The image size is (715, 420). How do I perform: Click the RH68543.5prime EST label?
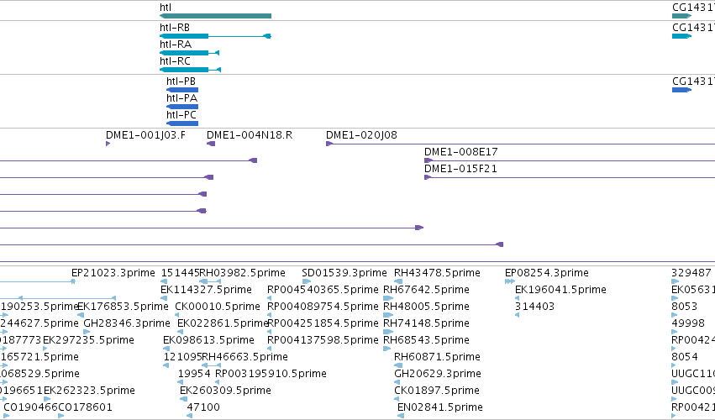coord(426,340)
